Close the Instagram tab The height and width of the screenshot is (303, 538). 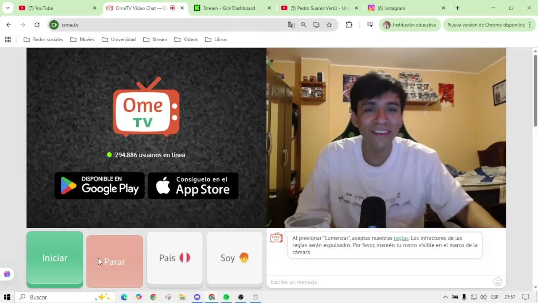(x=443, y=8)
